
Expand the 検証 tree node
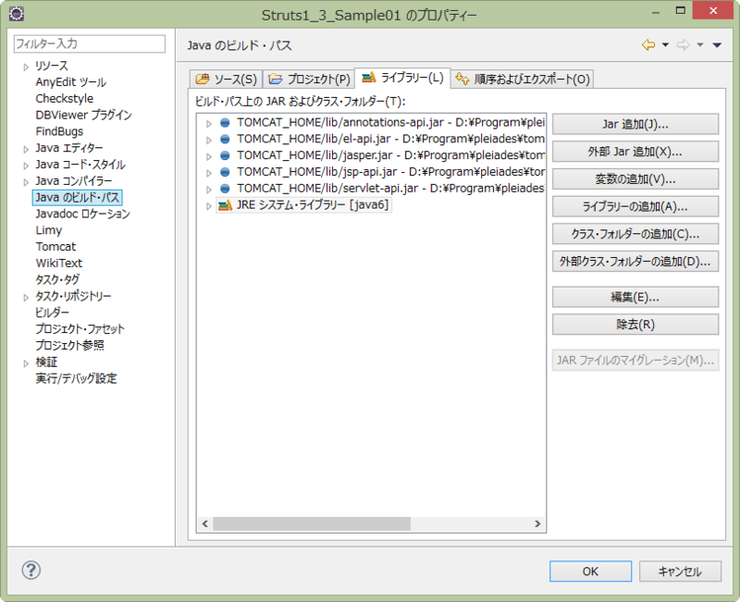tap(26, 363)
